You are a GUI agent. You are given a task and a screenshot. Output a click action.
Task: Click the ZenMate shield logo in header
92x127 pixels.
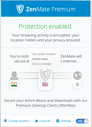point(20,9)
